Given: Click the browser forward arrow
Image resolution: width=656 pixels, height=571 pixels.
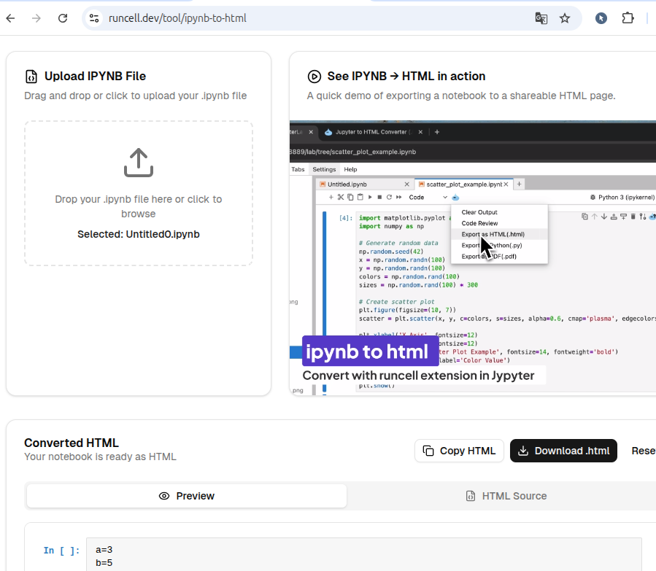Looking at the screenshot, I should point(36,18).
